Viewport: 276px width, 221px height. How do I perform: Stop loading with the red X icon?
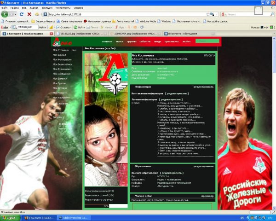pos(29,14)
